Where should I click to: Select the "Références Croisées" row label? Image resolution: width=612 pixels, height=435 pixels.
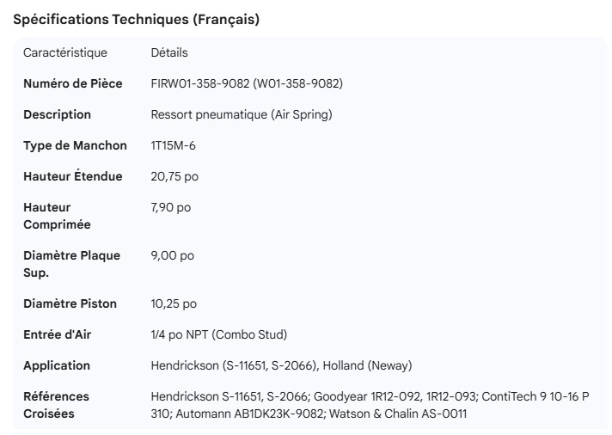(56, 405)
